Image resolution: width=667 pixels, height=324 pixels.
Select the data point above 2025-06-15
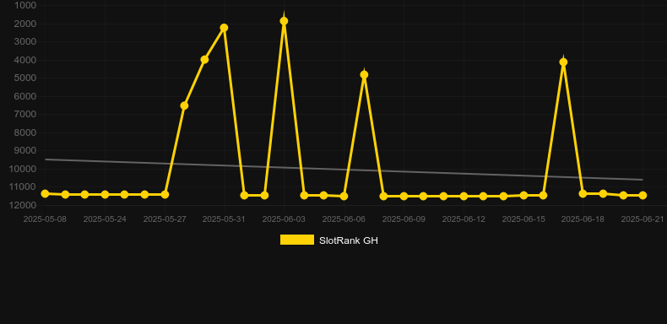tap(523, 195)
